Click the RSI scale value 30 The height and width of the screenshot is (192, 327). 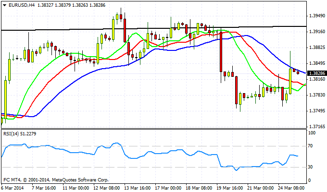coord(311,167)
